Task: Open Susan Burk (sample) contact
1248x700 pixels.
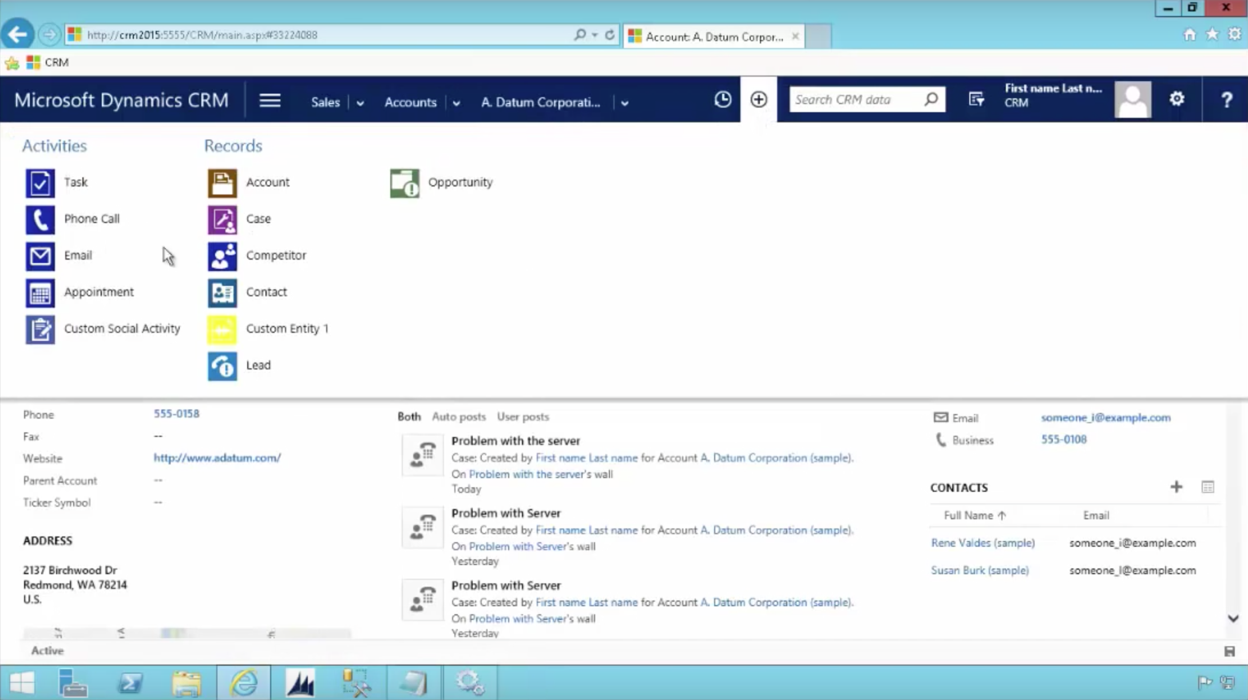Action: (980, 570)
